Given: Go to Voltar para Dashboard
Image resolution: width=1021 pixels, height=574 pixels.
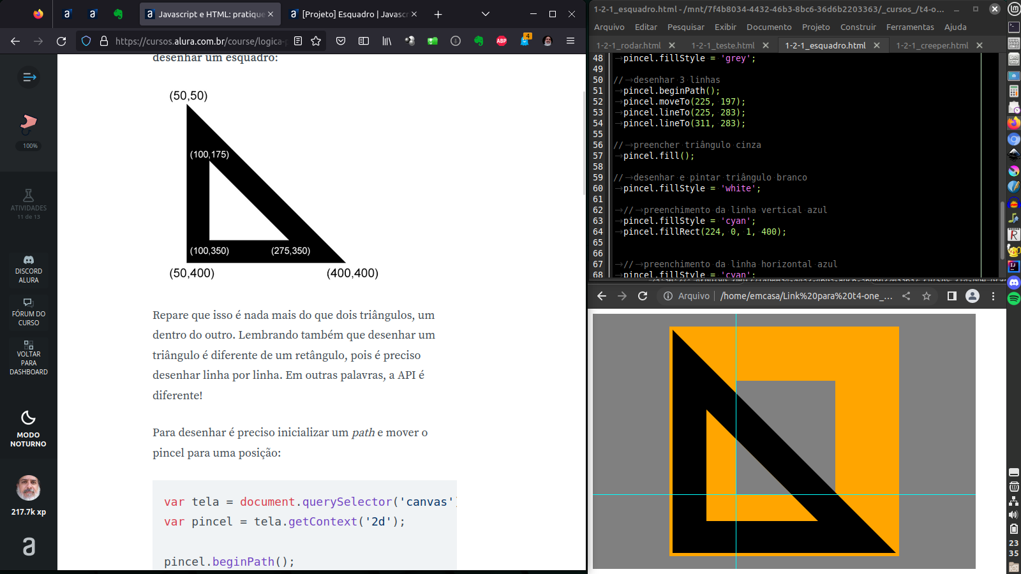Looking at the screenshot, I should click(29, 358).
